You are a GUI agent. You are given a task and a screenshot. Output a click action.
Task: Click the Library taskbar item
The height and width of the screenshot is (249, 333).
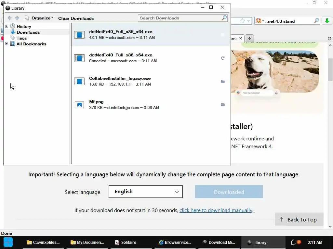(263, 243)
